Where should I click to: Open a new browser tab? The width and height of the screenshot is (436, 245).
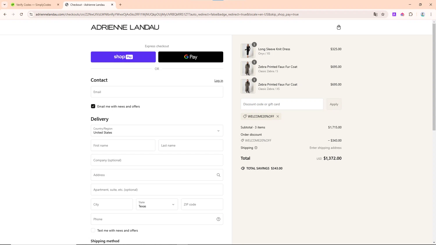click(x=120, y=5)
